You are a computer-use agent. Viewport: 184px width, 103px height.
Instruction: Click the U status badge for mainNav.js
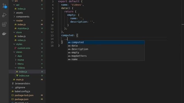(x=42, y=28)
